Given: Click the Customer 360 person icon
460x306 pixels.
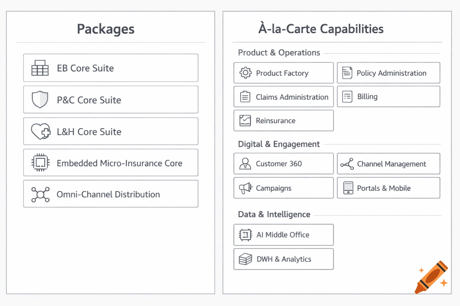Looking at the screenshot, I should click(245, 163).
